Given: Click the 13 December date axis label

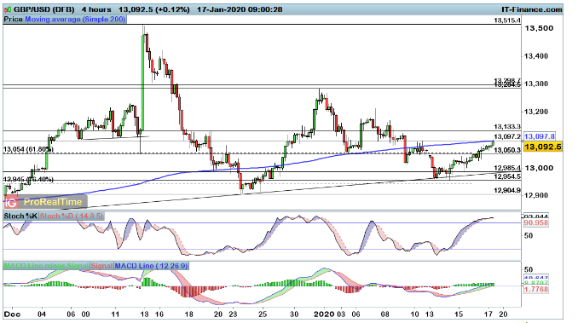Looking at the screenshot, I should pyautogui.click(x=144, y=314).
